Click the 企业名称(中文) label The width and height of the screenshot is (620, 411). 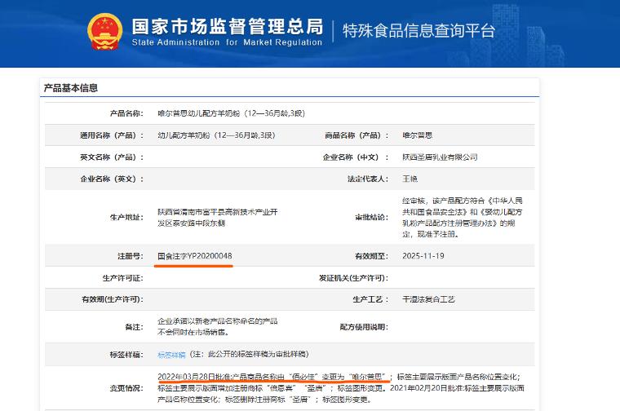tap(356, 157)
